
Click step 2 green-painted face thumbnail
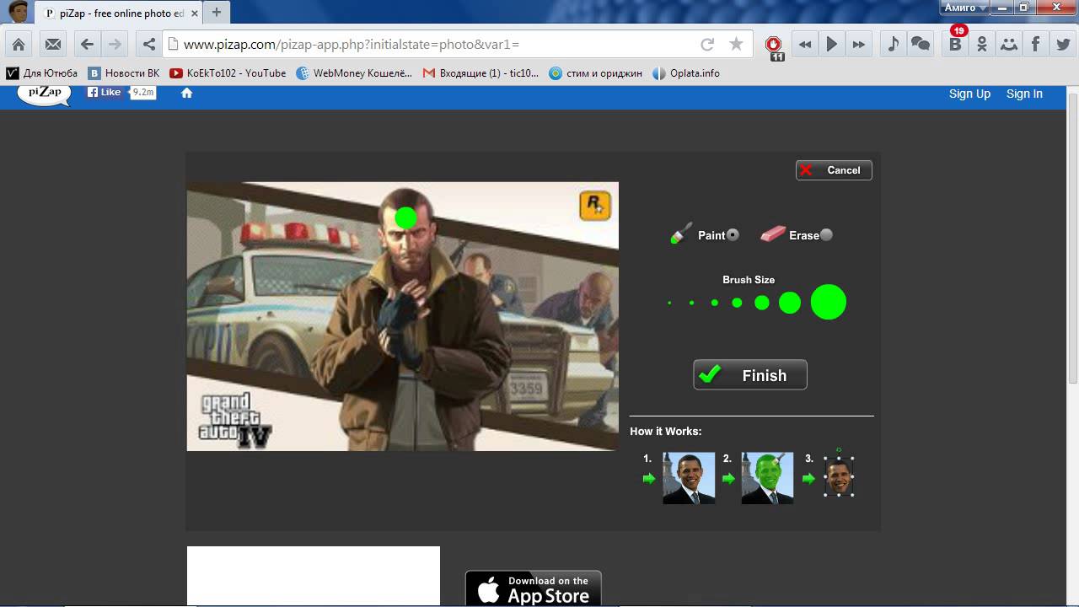pyautogui.click(x=767, y=478)
